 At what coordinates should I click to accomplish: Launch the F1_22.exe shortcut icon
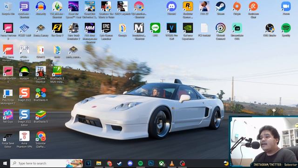click(41, 74)
